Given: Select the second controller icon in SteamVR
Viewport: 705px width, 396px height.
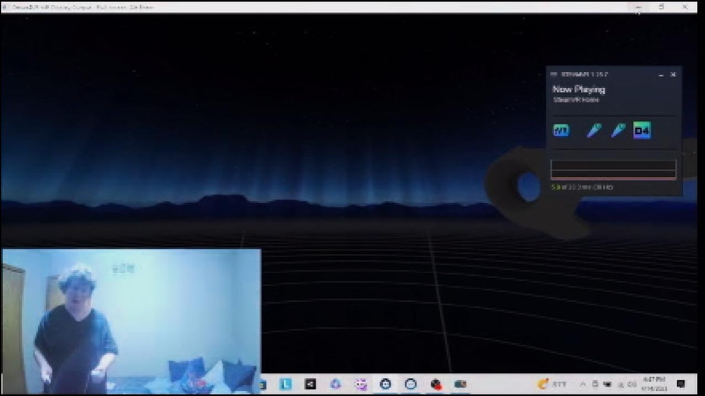Looking at the screenshot, I should coord(618,130).
